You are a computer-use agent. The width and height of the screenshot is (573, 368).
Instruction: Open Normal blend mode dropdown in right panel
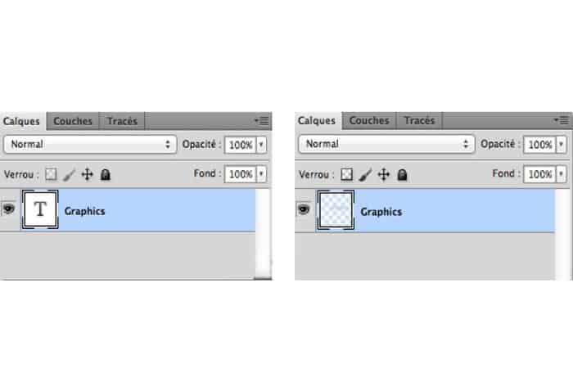pyautogui.click(x=386, y=144)
